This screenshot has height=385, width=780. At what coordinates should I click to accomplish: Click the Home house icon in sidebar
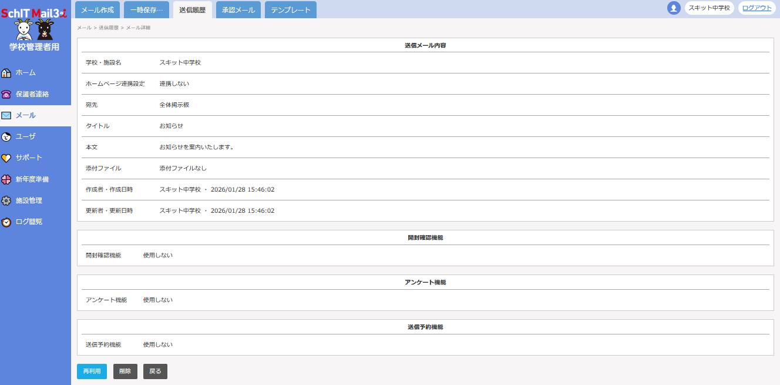pos(6,73)
